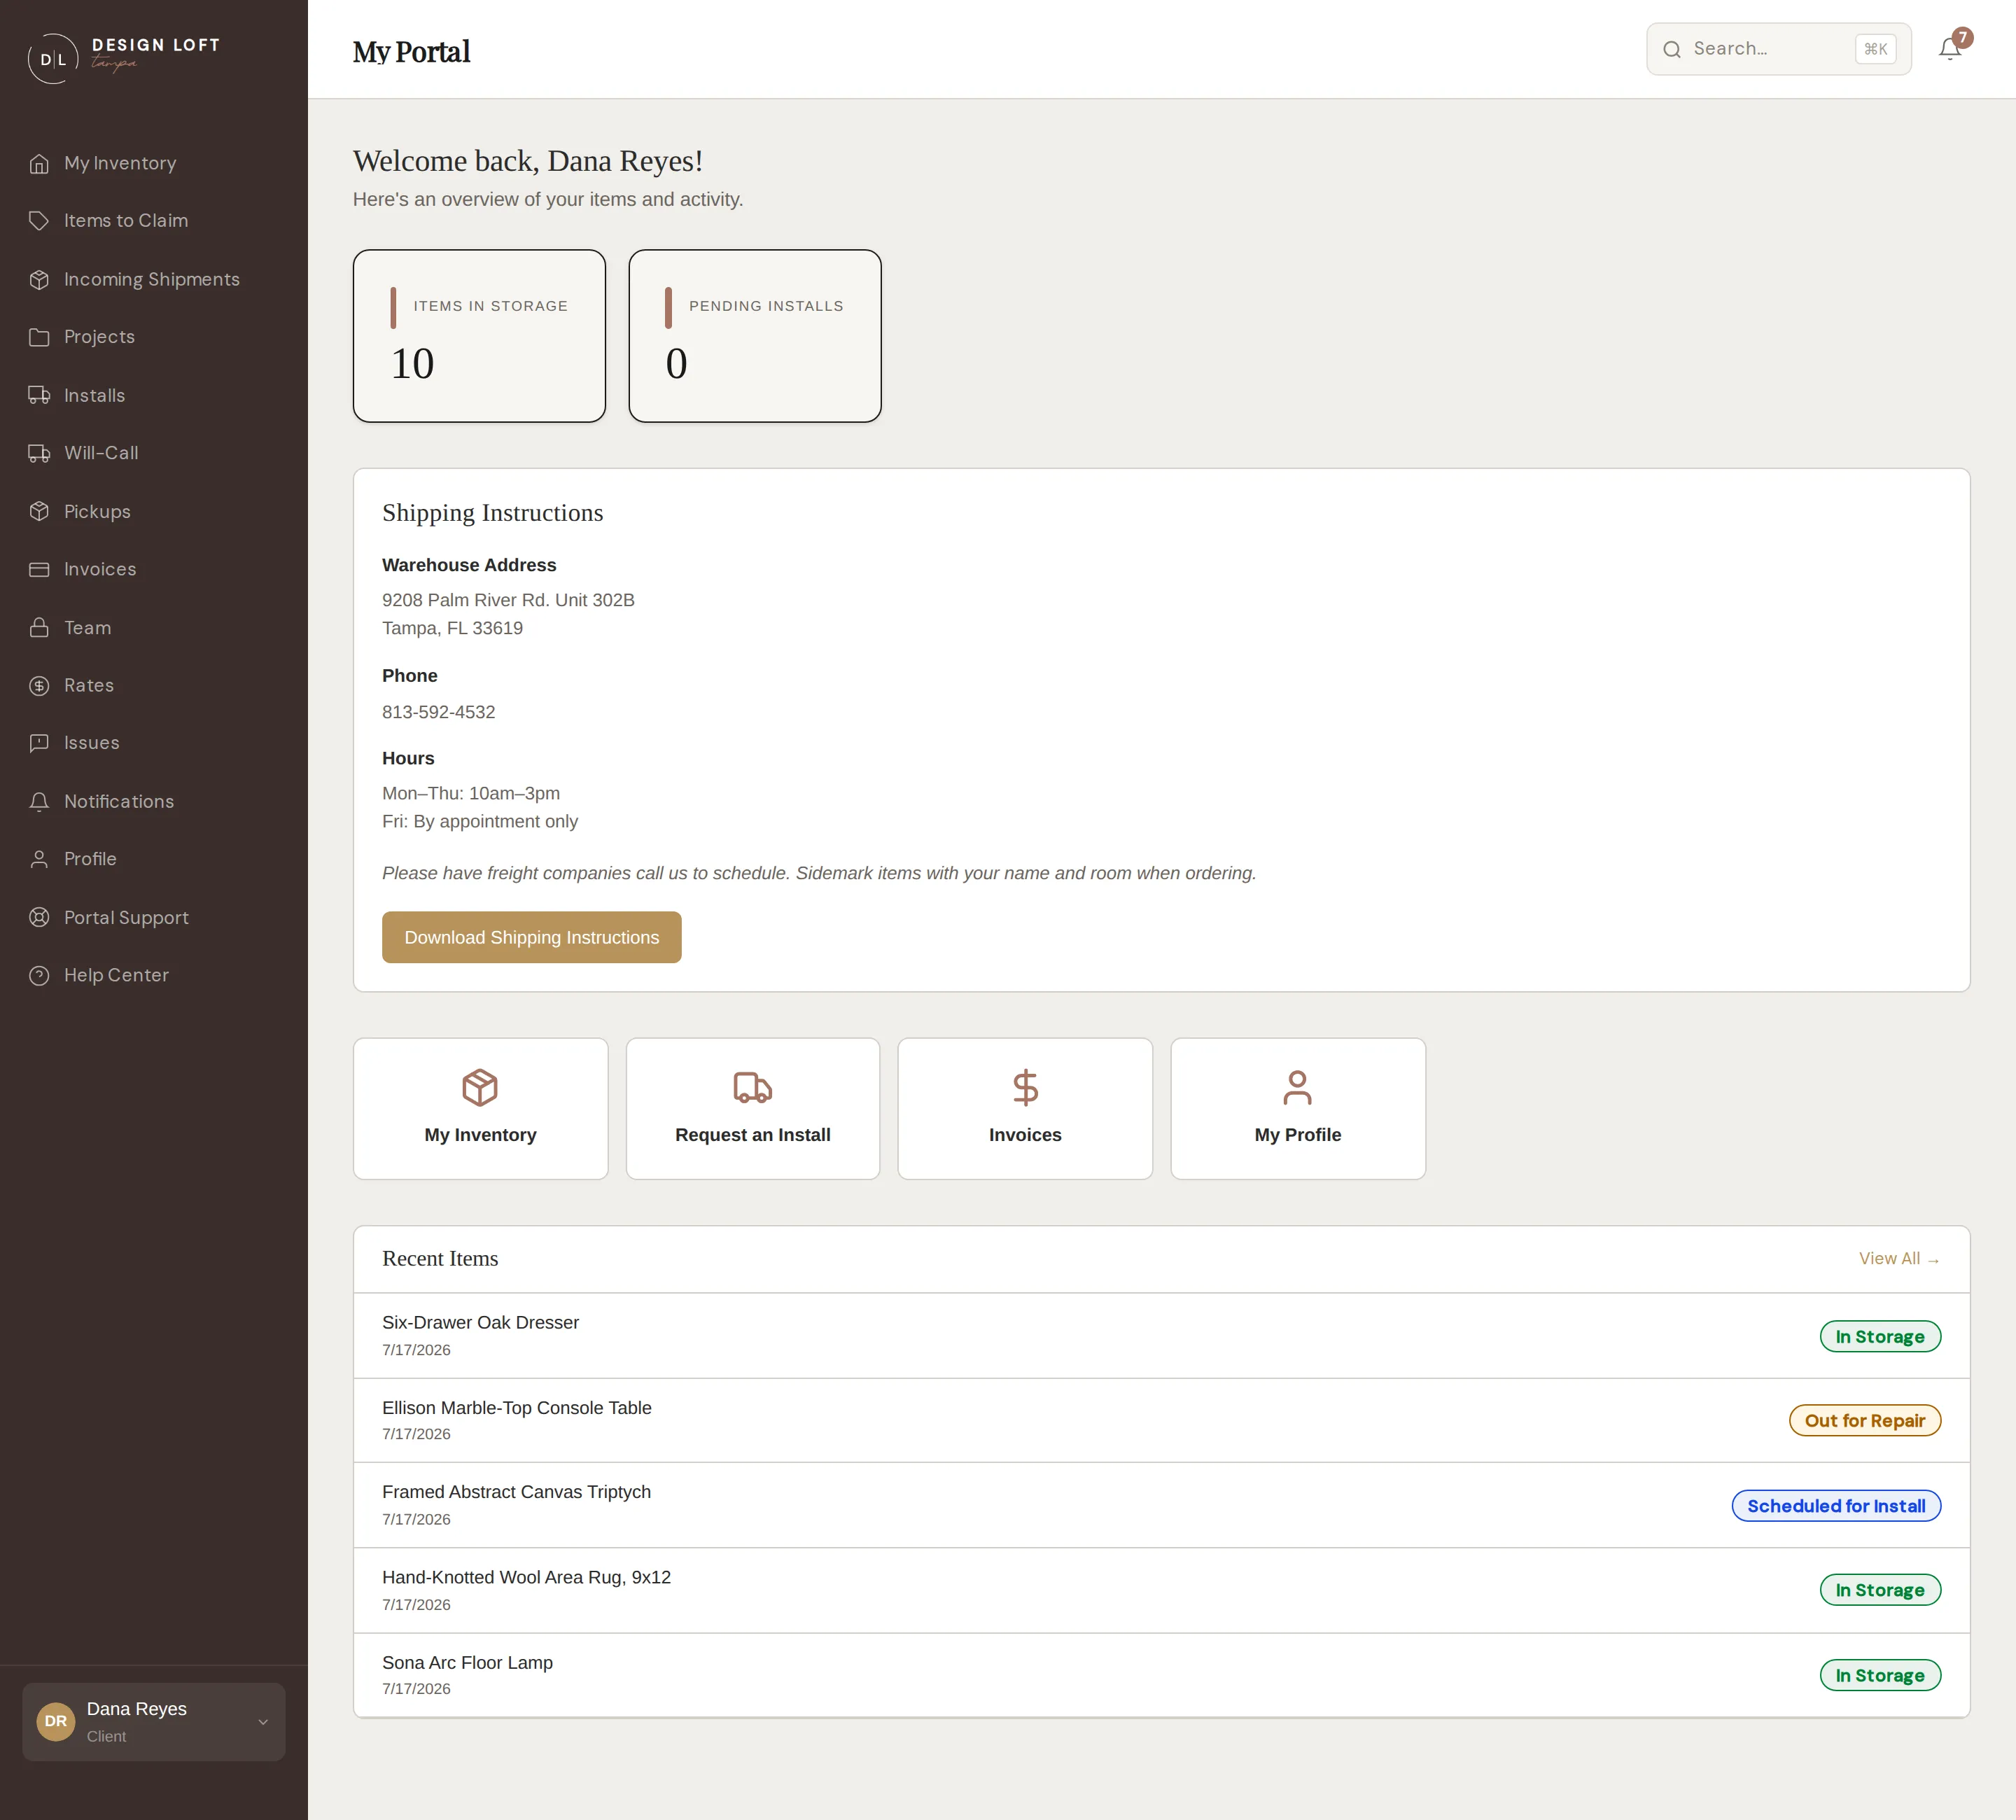Click the Incoming Shipments box icon
Screen dimensions: 2016x1820
pos(39,279)
